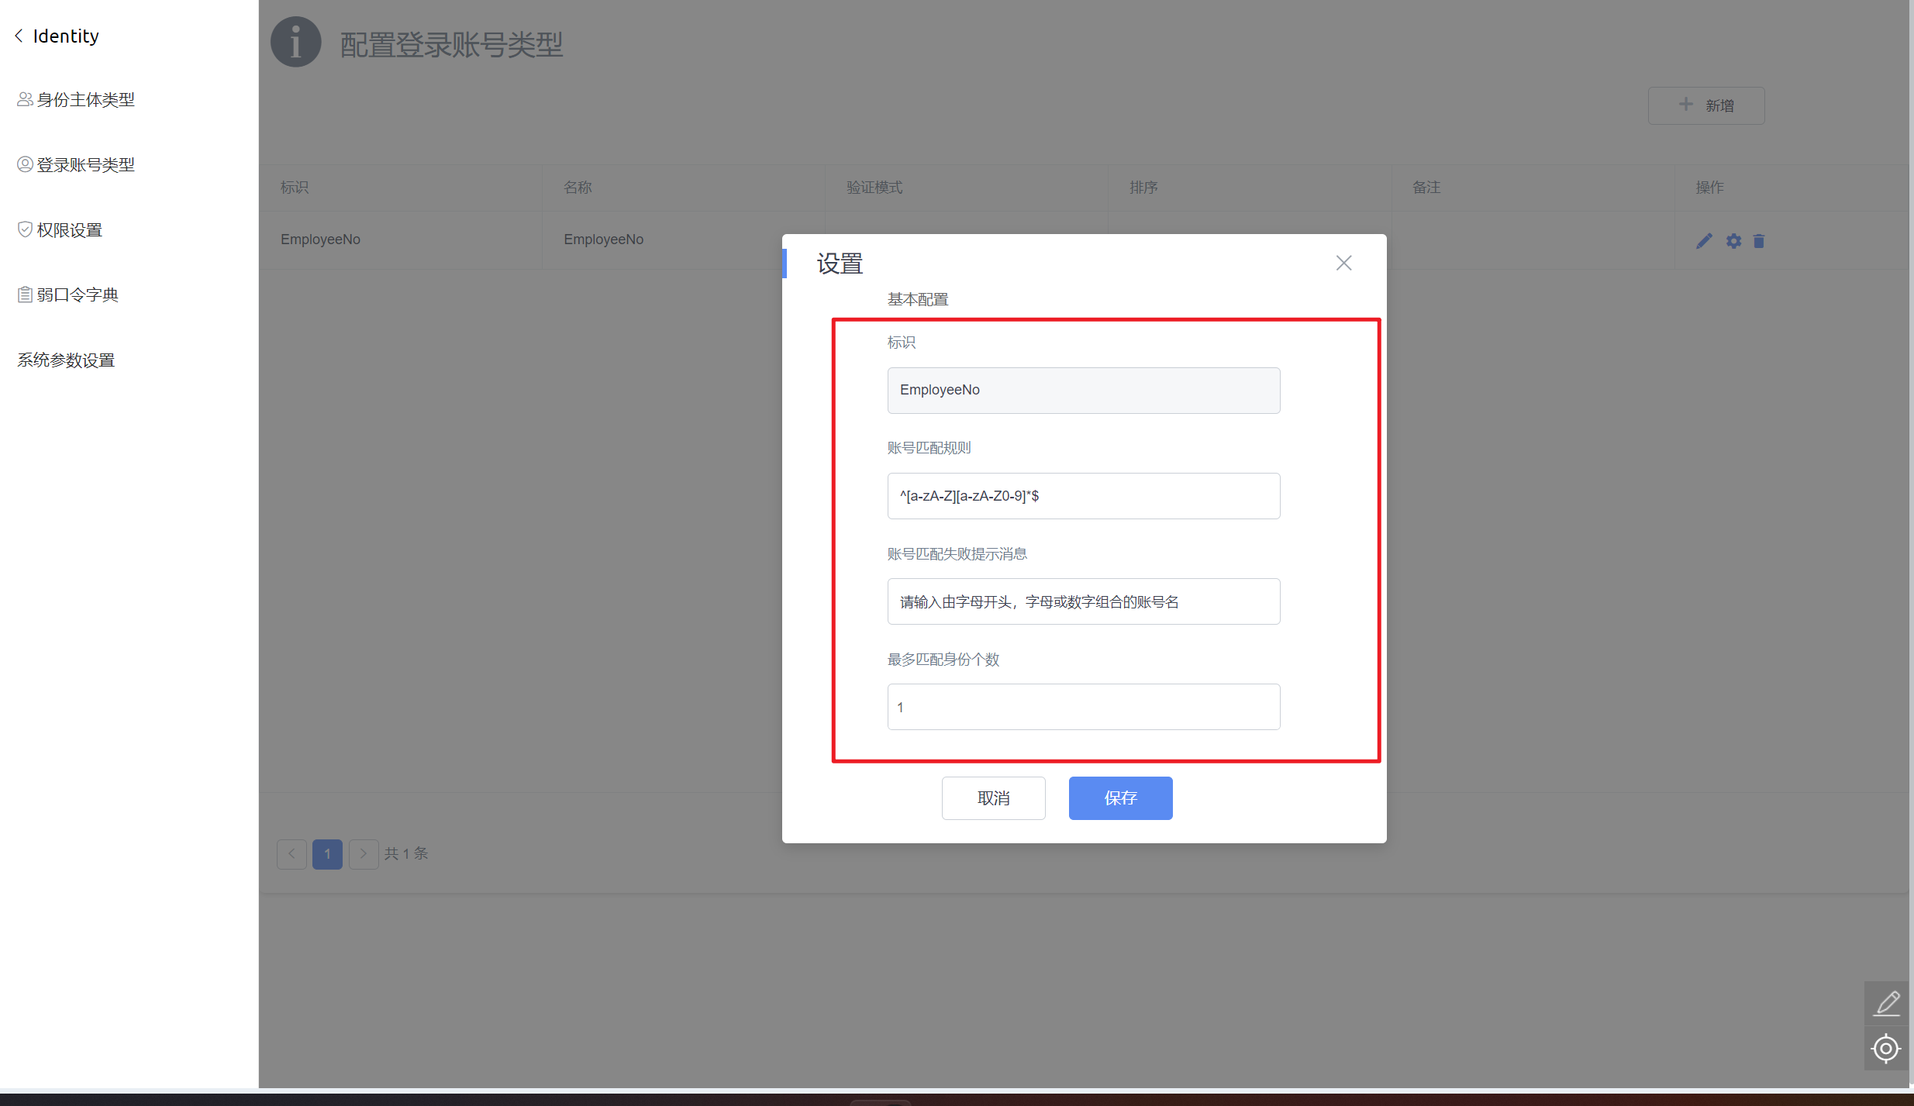
Task: Close the 设置 dialog with X
Action: pyautogui.click(x=1343, y=263)
